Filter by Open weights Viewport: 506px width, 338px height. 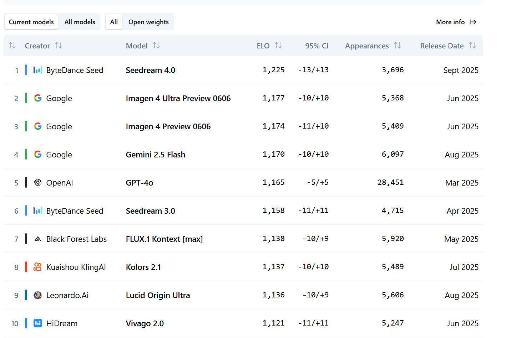pyautogui.click(x=148, y=22)
